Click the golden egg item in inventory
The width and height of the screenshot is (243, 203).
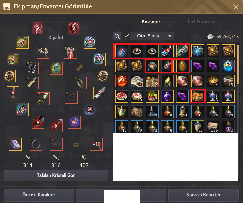click(x=182, y=66)
